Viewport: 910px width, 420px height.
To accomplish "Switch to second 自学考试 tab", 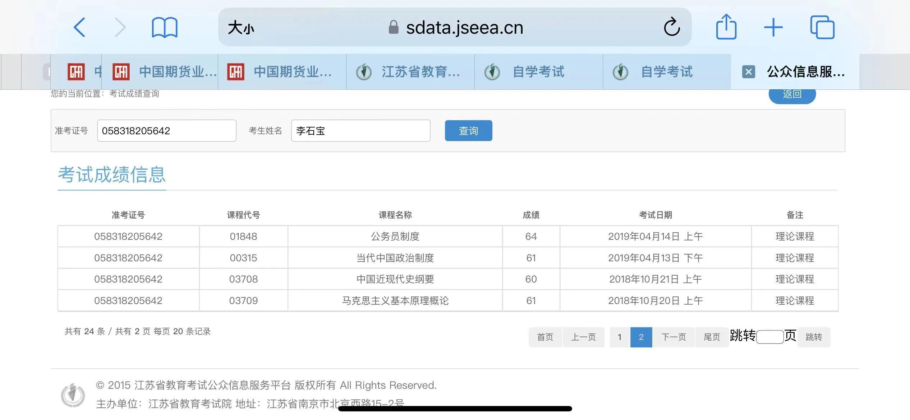I will pos(667,72).
